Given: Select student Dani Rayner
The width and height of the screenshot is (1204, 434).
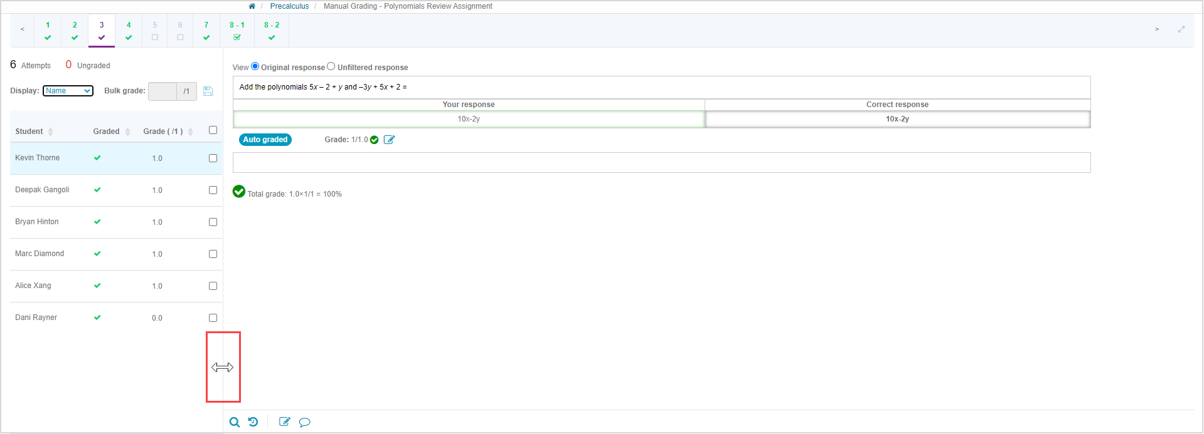Looking at the screenshot, I should coord(36,318).
